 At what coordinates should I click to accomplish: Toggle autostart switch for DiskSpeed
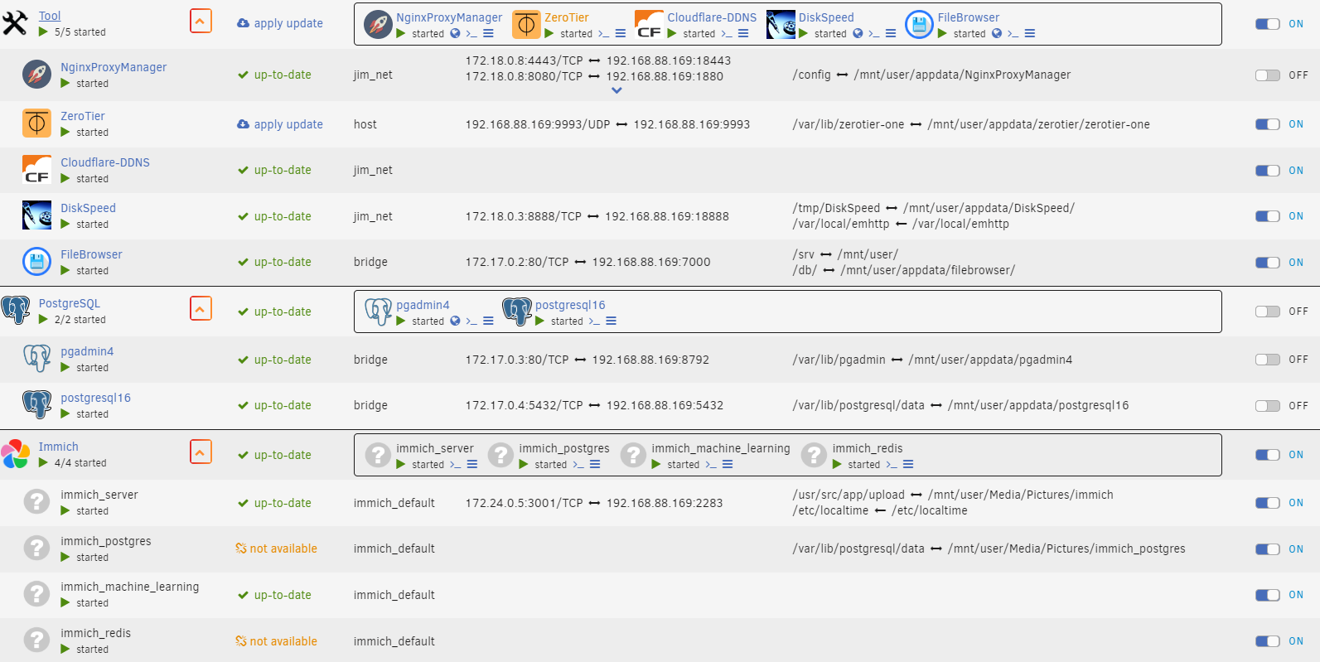coord(1268,216)
